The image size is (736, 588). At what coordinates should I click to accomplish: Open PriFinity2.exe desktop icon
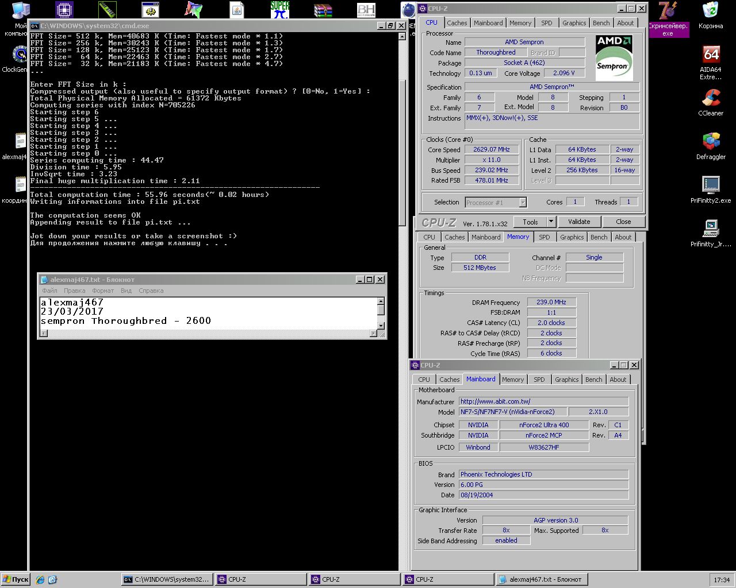coord(711,185)
